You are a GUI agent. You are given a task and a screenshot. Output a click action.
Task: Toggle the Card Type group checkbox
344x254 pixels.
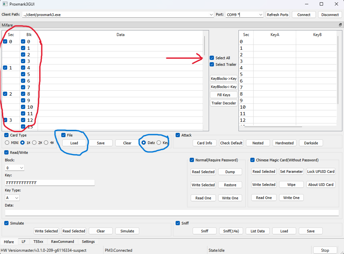[x=6, y=135]
